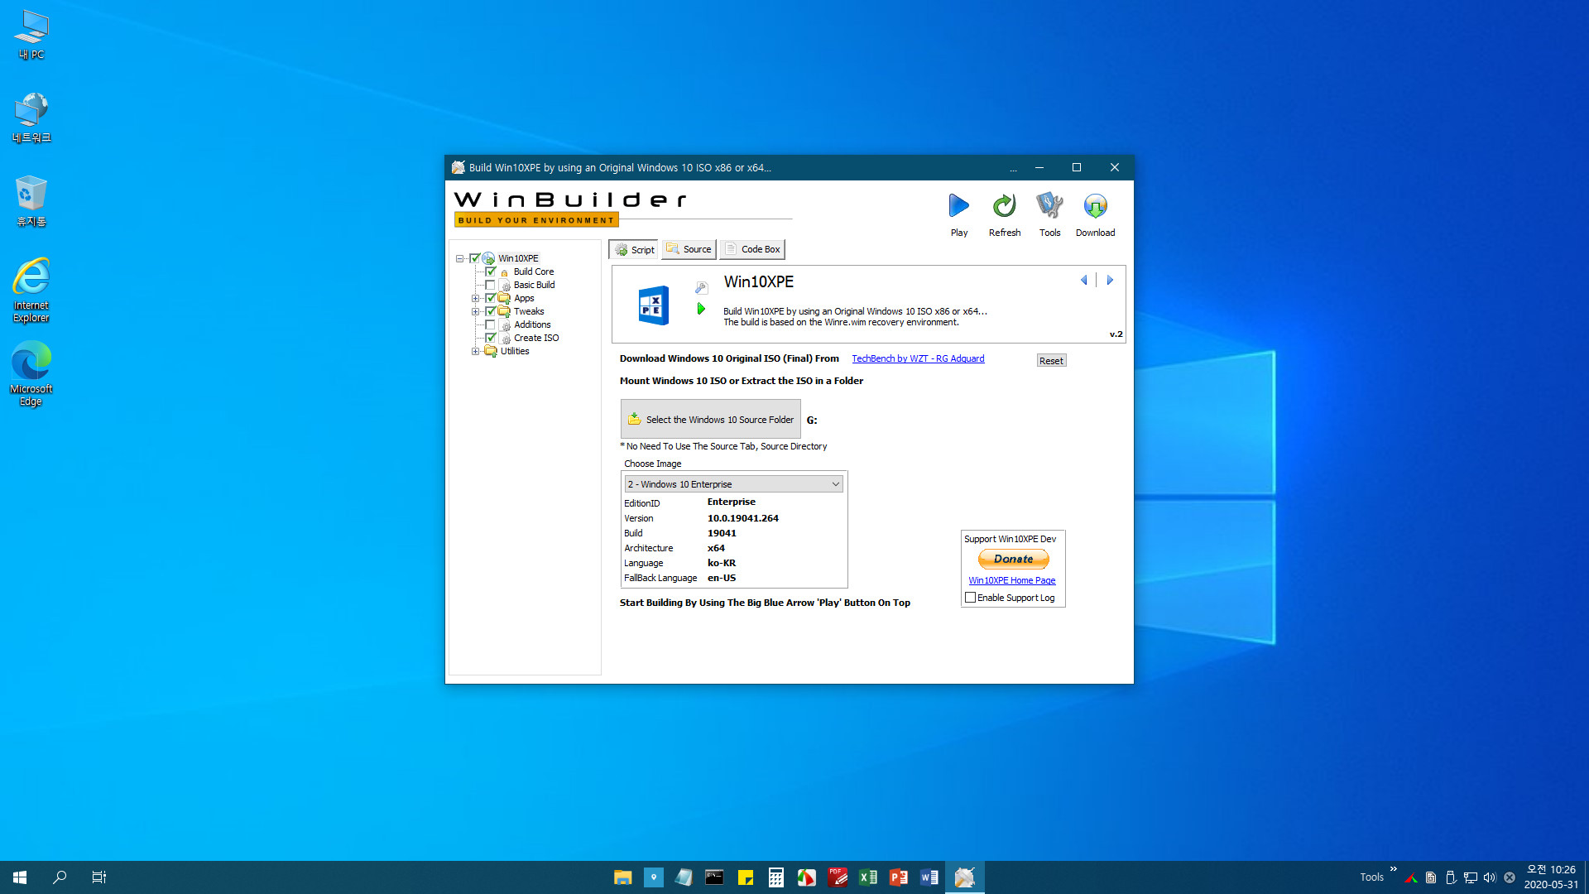
Task: Switch to the Source tab
Action: pos(689,249)
